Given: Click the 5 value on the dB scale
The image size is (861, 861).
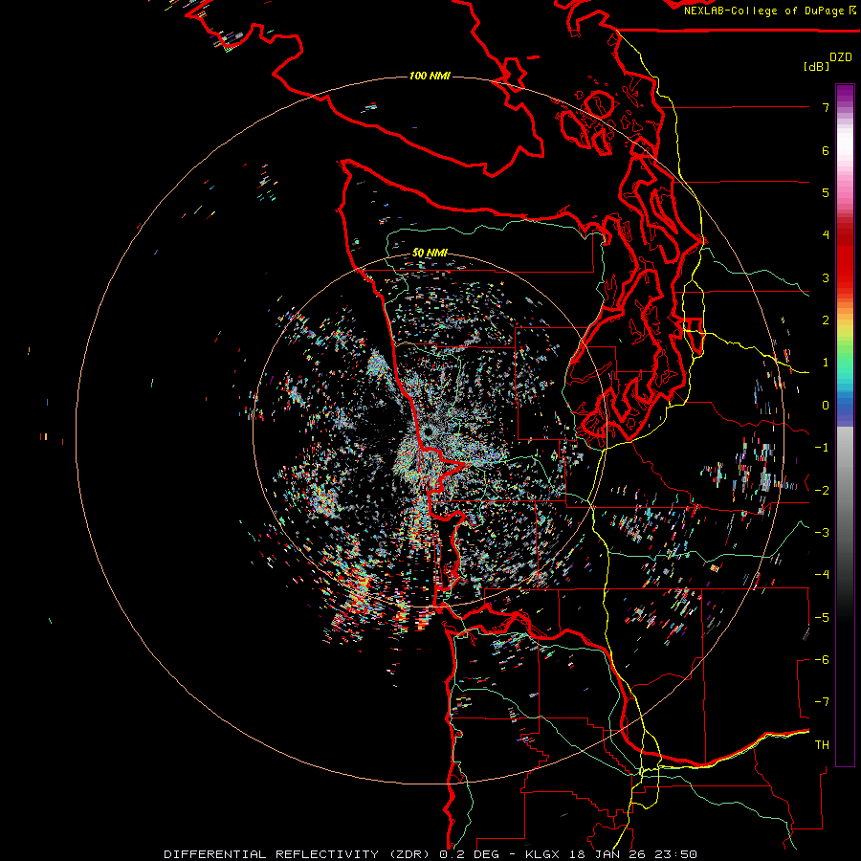Looking at the screenshot, I should click(826, 192).
